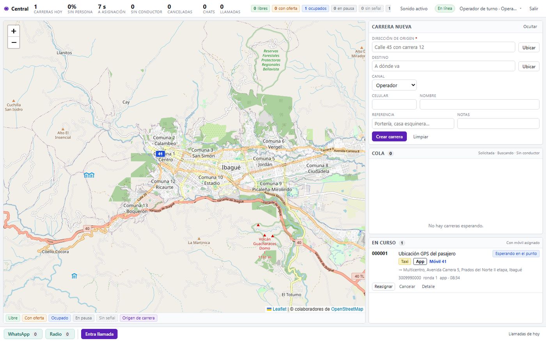Click the 'A asignación' 7 s stat
This screenshot has width=546, height=341.
coord(112,9)
